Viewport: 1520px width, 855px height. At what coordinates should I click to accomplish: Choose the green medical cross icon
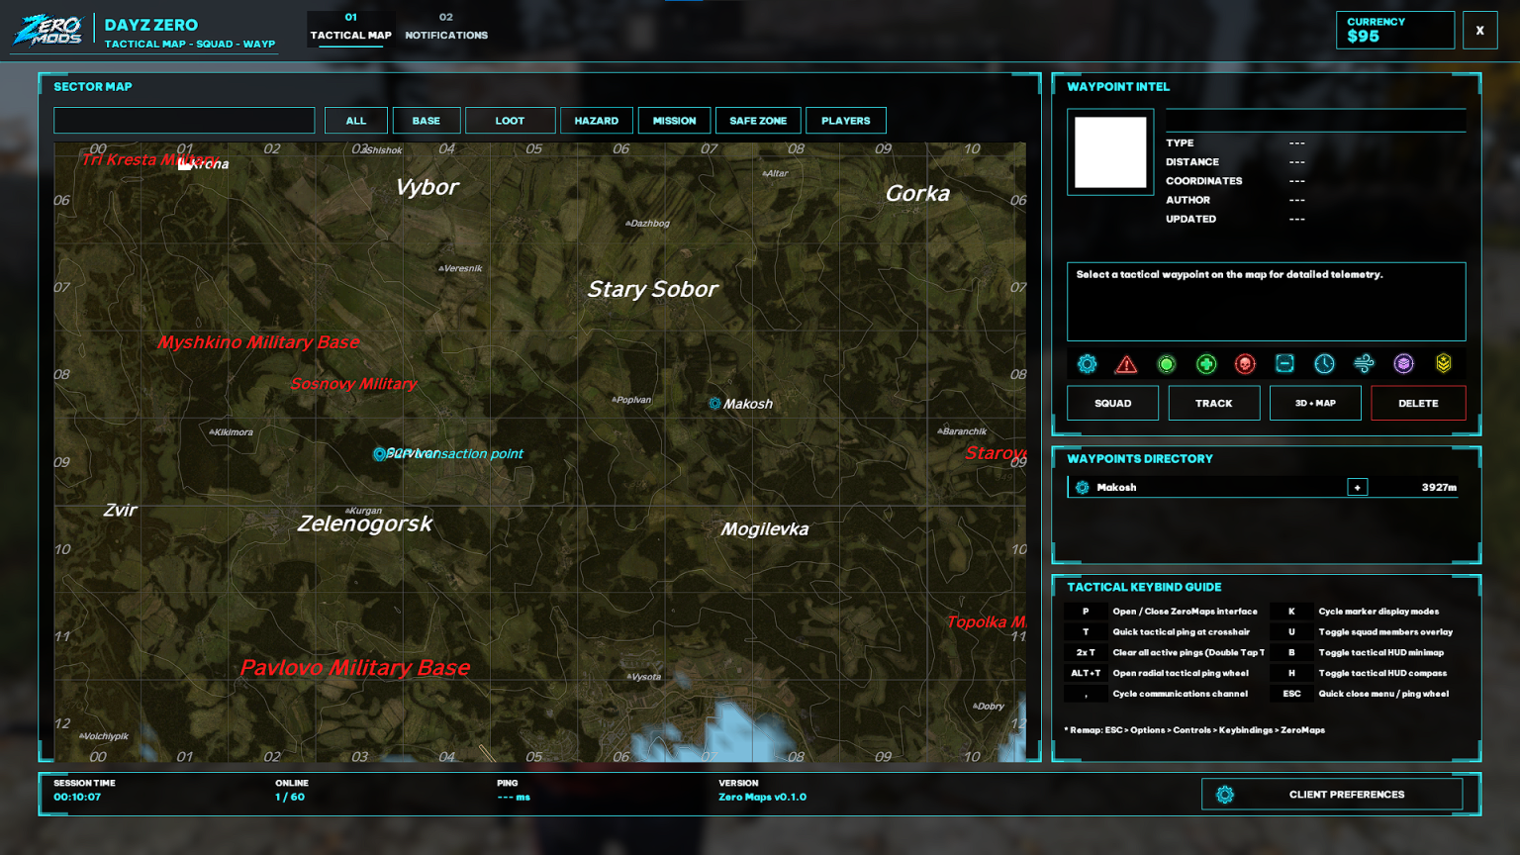[1206, 364]
